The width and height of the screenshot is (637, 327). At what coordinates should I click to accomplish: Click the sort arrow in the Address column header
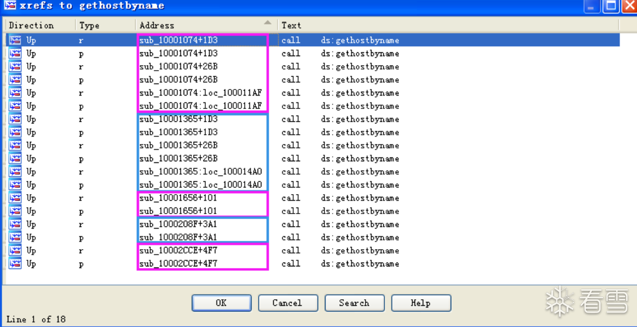(x=268, y=23)
